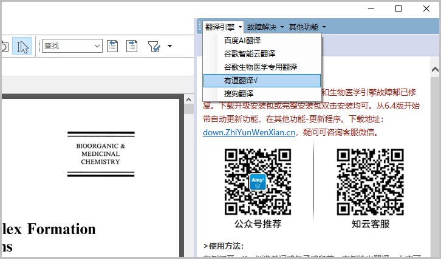
Task: Minimize the application window
Action: click(x=371, y=8)
